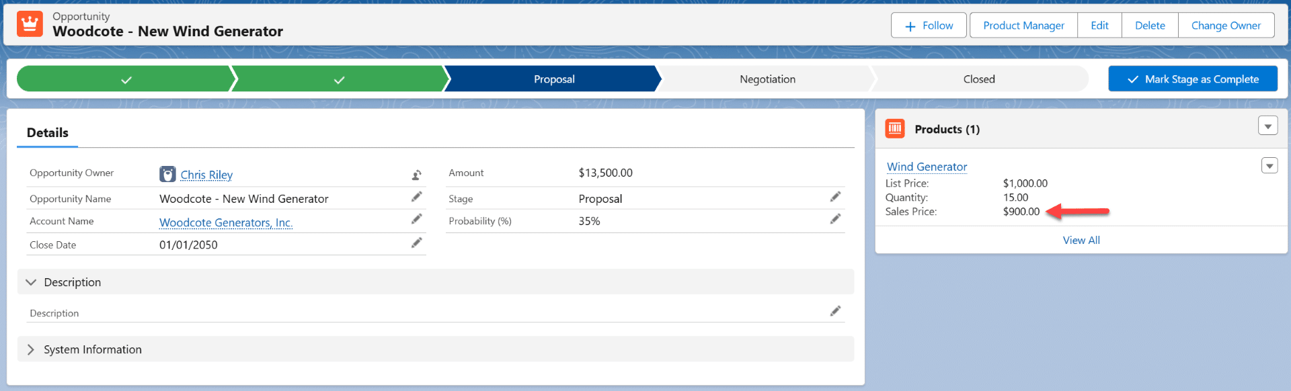Click View All products link
Screen dimensions: 1291x391
point(1081,240)
